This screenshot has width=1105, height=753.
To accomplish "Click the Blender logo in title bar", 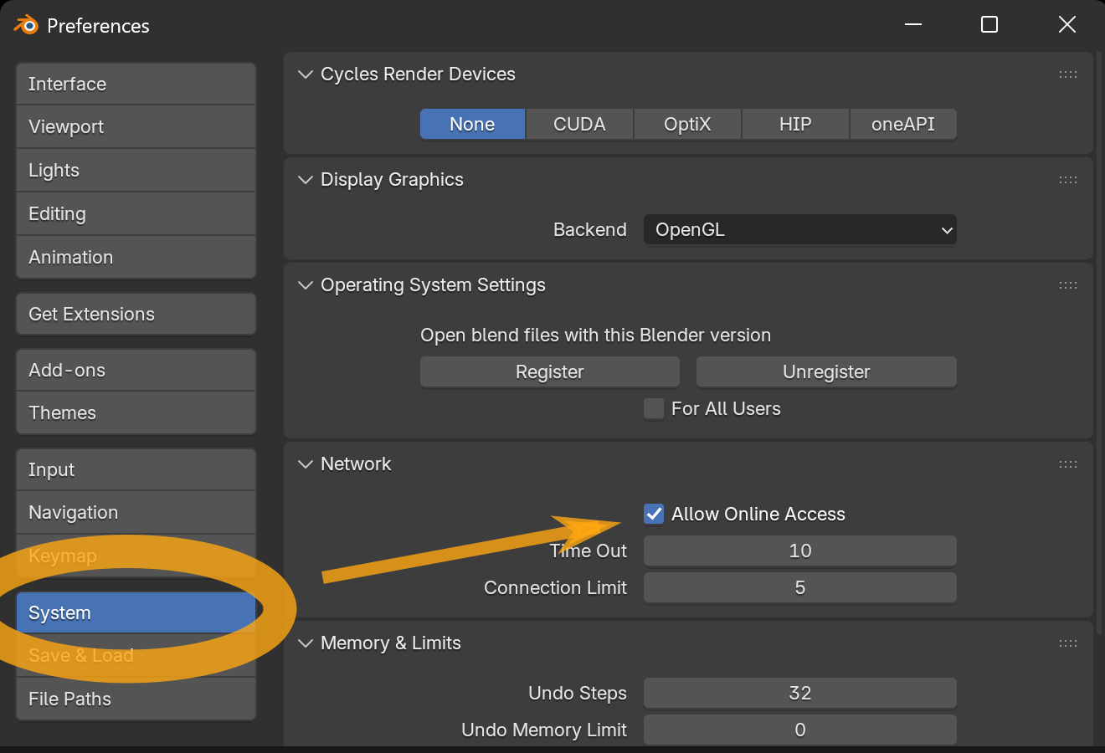I will click(26, 25).
